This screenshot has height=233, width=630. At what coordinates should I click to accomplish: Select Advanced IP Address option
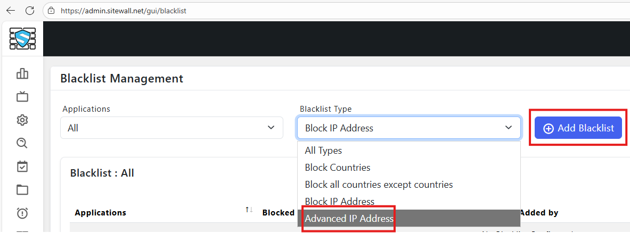pyautogui.click(x=349, y=219)
